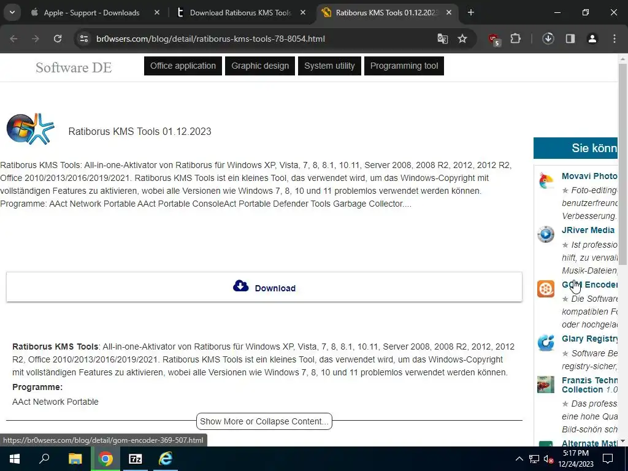
Task: Open the Graphic design menu
Action: (260, 66)
